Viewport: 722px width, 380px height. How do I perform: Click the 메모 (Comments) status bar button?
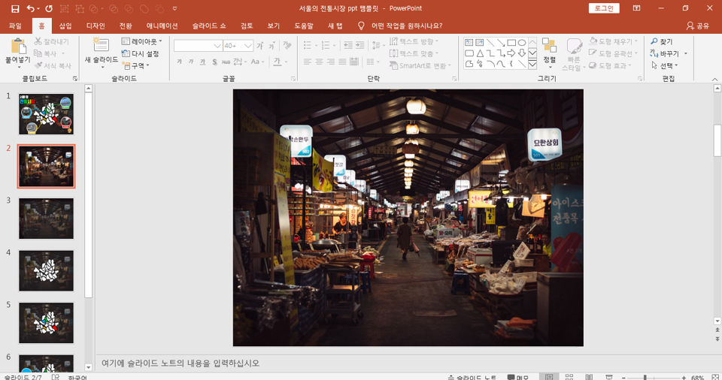coord(519,377)
